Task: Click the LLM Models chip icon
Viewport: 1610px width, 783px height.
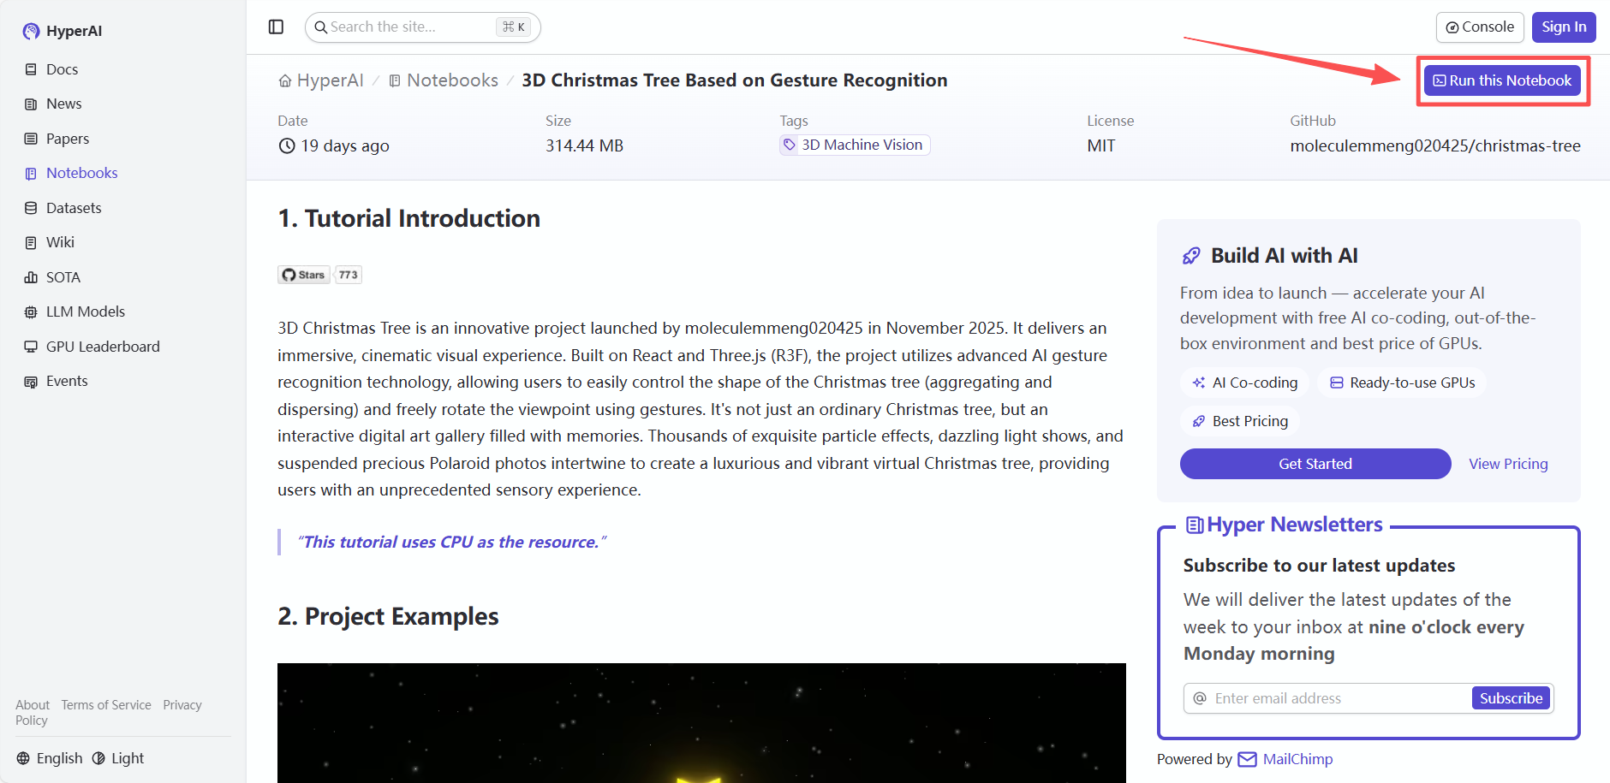Action: click(31, 312)
